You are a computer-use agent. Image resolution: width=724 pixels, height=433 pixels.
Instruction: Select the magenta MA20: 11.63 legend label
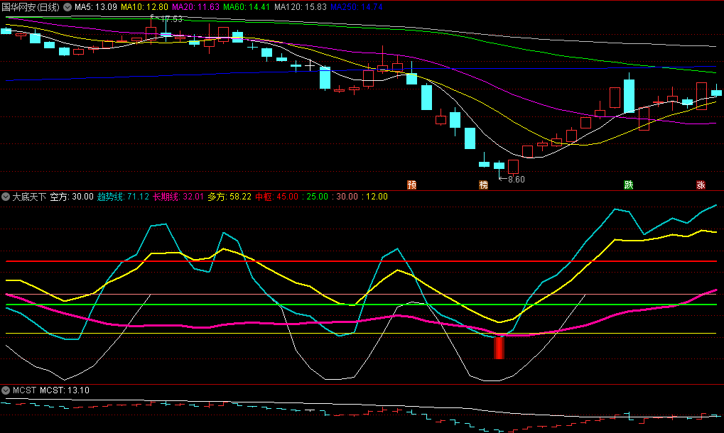pos(195,7)
